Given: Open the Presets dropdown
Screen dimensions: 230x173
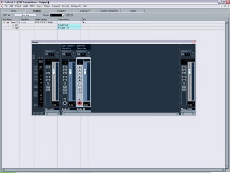Looking at the screenshot, I should tap(57, 15).
